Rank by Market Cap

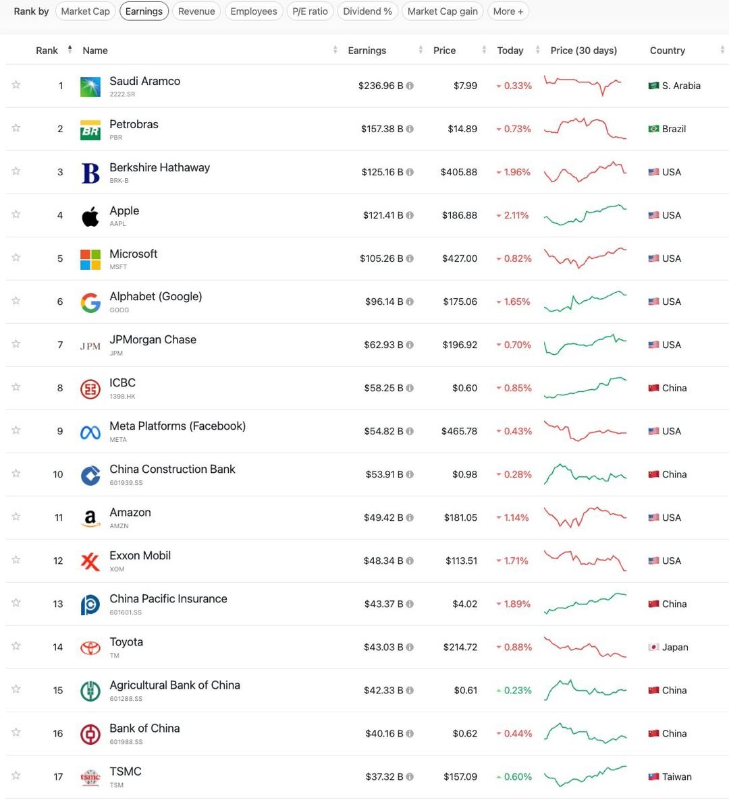[x=85, y=11]
